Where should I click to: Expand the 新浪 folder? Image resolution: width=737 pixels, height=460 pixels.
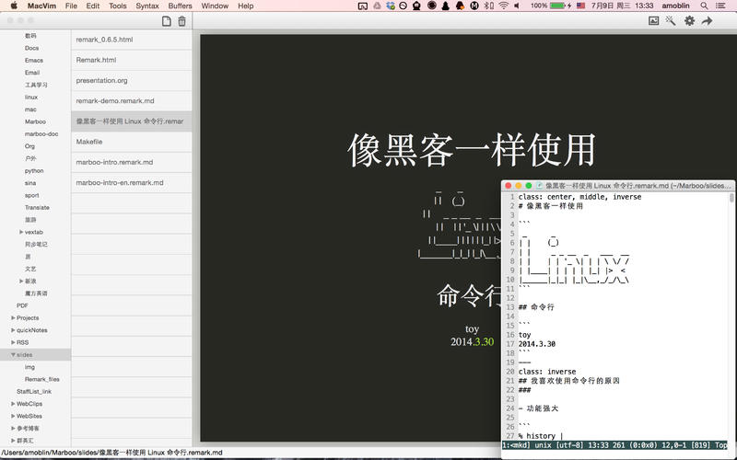21,281
